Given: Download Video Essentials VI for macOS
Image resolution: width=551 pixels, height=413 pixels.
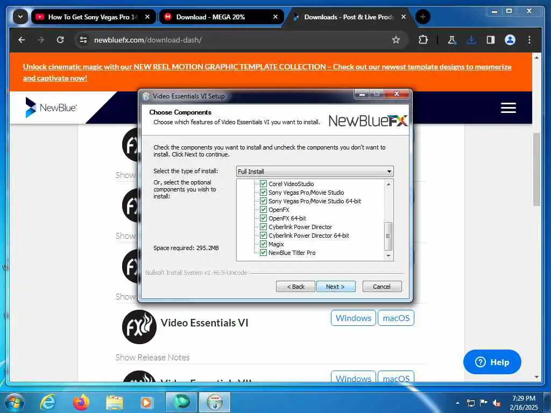Looking at the screenshot, I should [396, 318].
